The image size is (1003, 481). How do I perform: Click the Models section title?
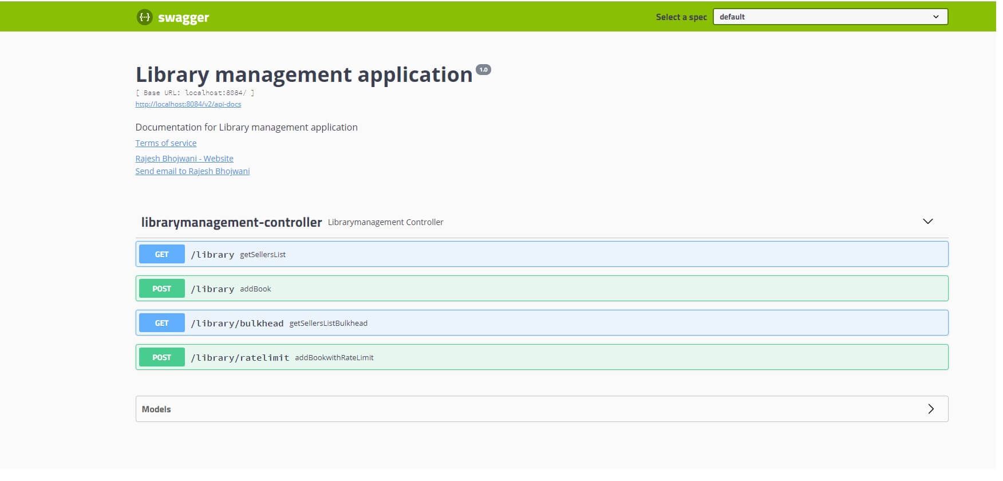[x=156, y=409]
